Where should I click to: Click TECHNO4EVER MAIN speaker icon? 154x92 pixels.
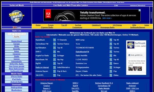coord(111,48)
